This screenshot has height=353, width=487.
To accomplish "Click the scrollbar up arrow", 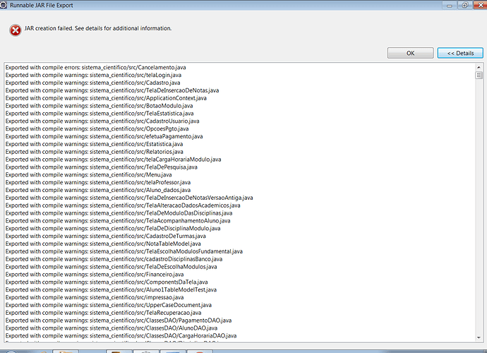I will (x=479, y=67).
